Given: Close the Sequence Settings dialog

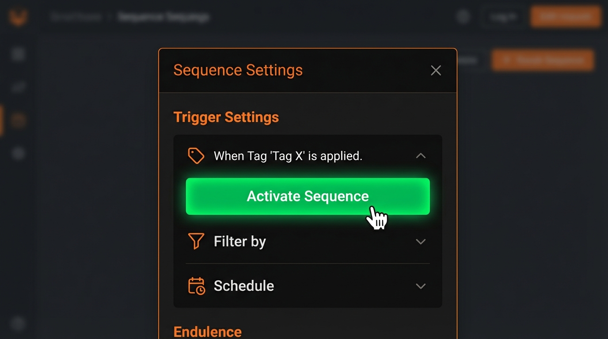Looking at the screenshot, I should (x=436, y=70).
